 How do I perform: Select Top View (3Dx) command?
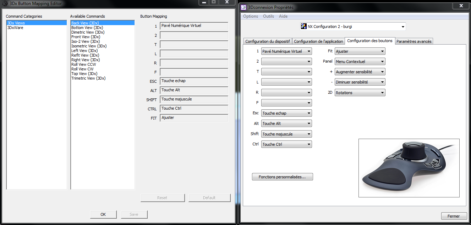(103, 74)
